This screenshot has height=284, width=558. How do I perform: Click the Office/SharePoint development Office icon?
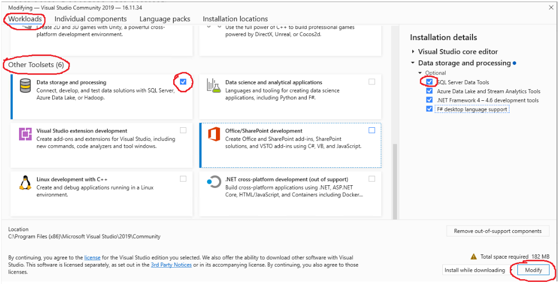(x=214, y=135)
